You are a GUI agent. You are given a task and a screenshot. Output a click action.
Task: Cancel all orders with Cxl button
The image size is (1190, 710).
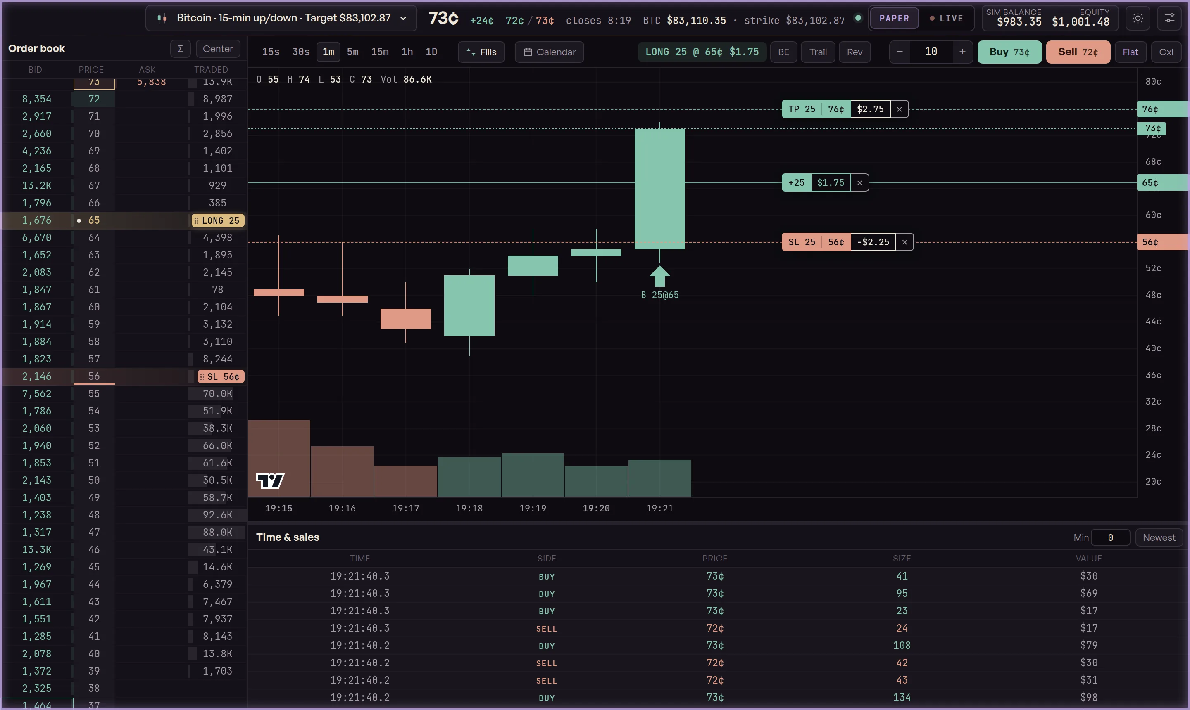click(1166, 52)
